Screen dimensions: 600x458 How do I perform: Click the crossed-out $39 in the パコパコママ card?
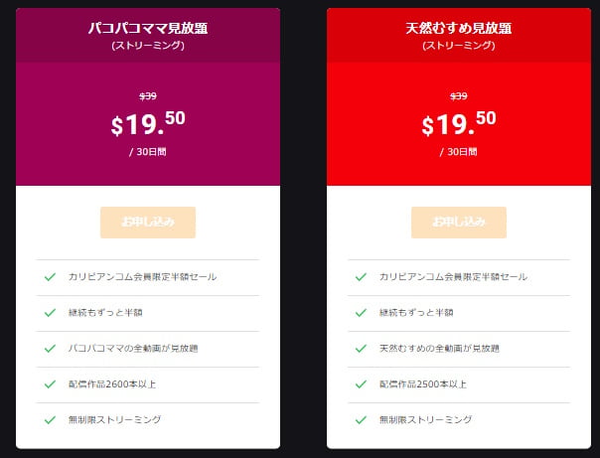coord(148,96)
